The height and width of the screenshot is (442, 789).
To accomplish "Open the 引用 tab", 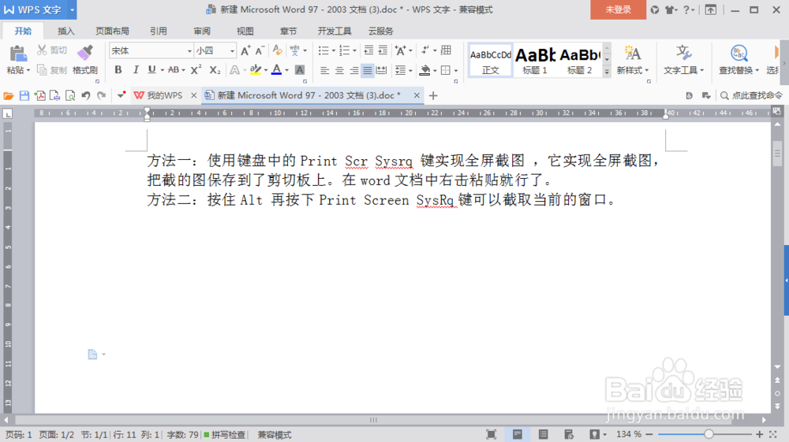I will coord(158,32).
